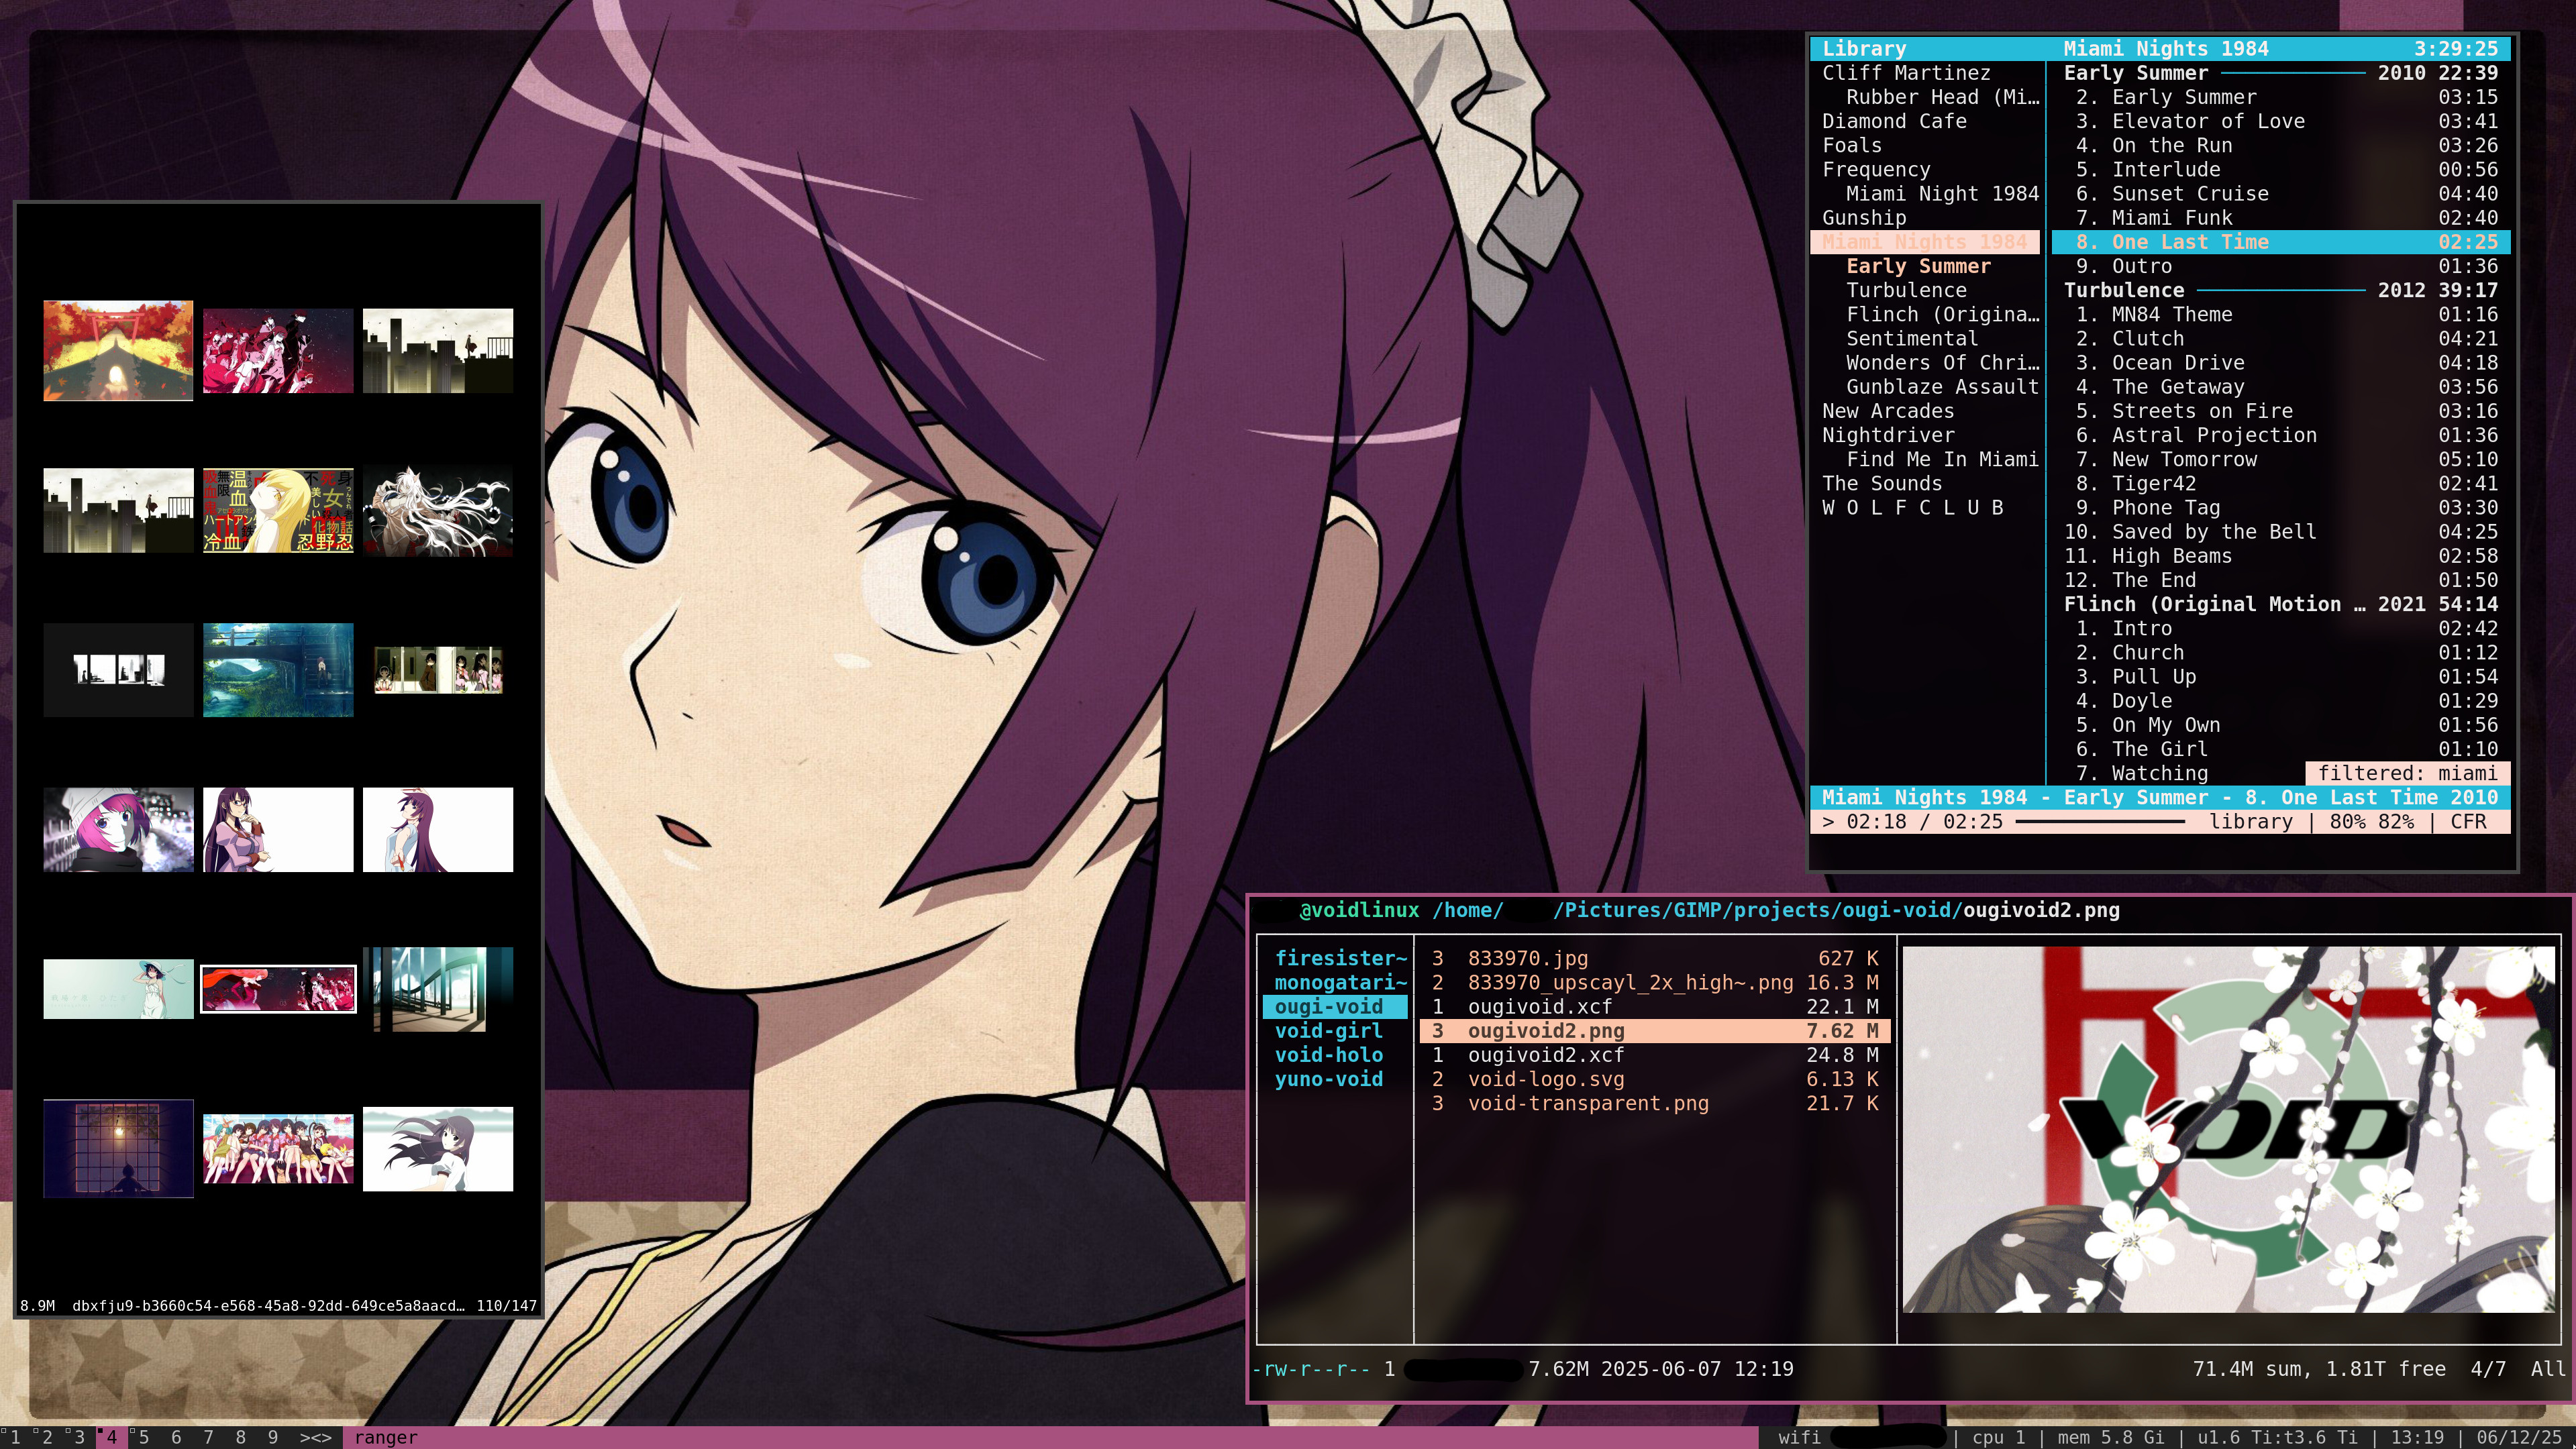Viewport: 2576px width, 1449px height.
Task: Open the group of girls sitting thumbnail
Action: click(x=278, y=1148)
